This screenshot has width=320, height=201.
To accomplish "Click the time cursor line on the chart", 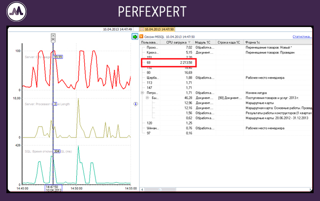I will (53, 114).
